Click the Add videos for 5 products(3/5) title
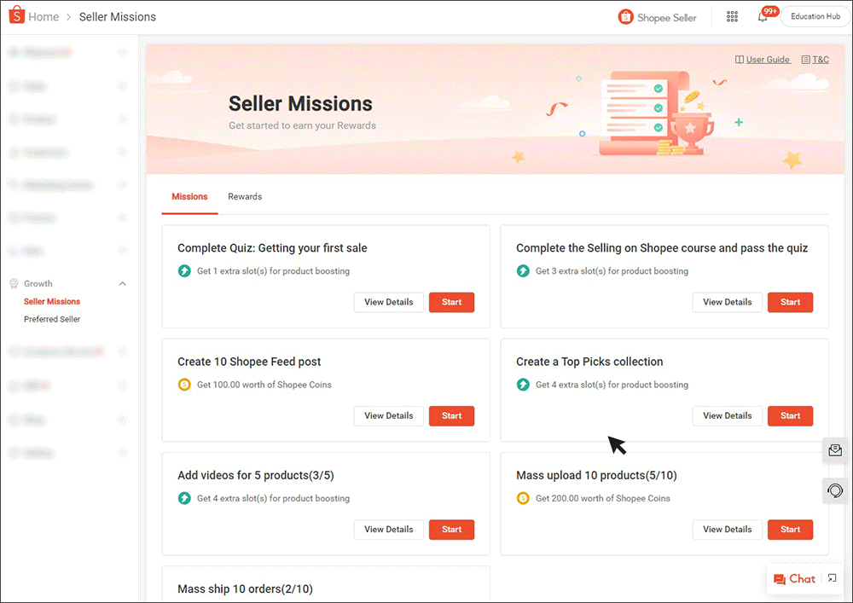 pyautogui.click(x=256, y=475)
